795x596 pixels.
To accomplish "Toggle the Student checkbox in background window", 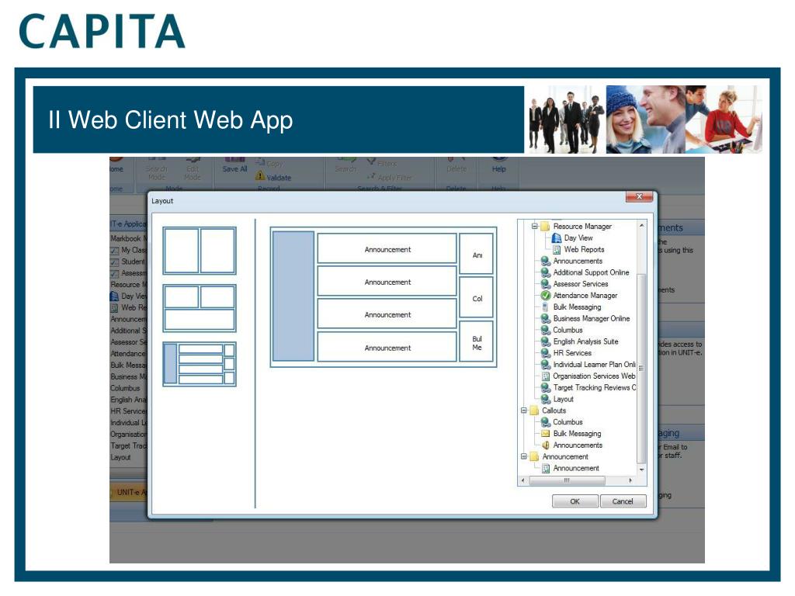I will click(x=115, y=262).
